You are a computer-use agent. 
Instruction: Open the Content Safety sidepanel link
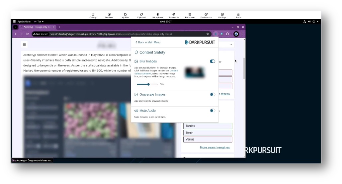tap(156, 72)
